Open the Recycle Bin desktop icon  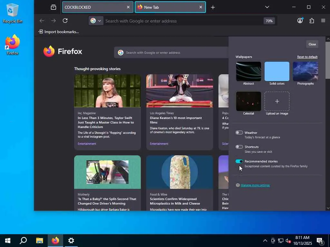point(13,13)
